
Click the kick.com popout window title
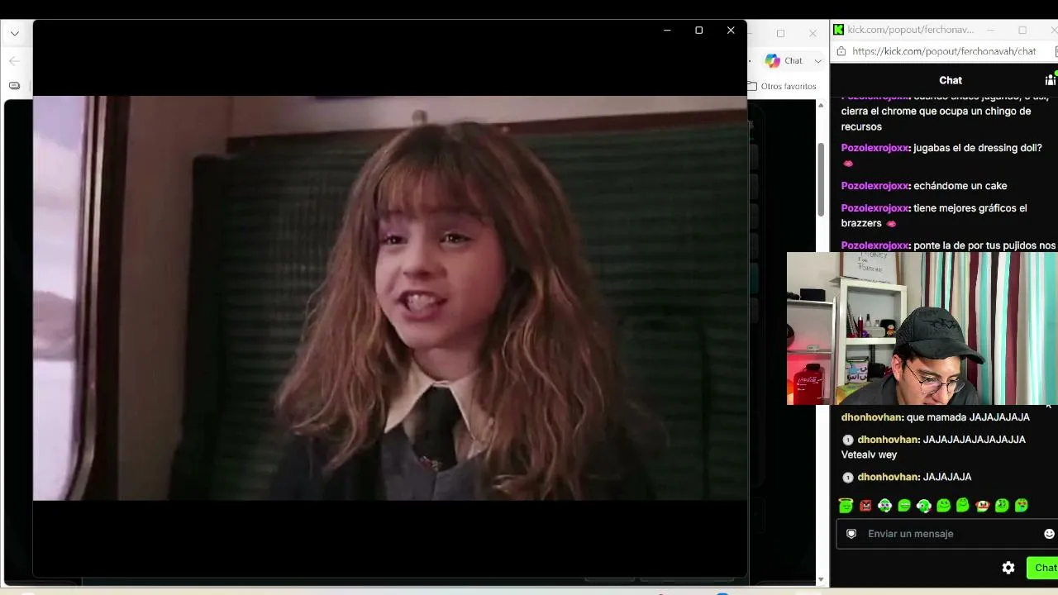[x=911, y=30]
